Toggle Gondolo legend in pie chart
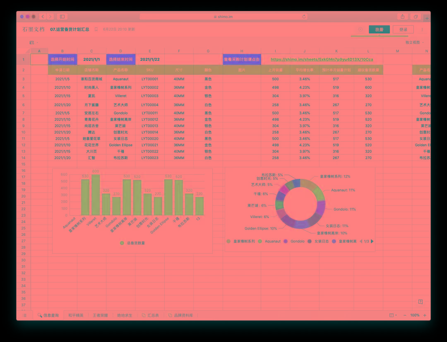This screenshot has height=342, width=447. (x=294, y=241)
